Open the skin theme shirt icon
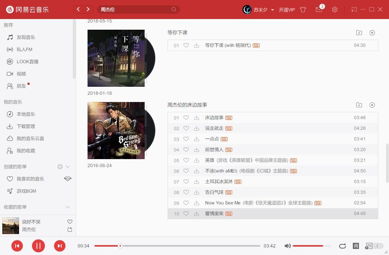Image resolution: width=389 pixels, height=255 pixels. (303, 10)
